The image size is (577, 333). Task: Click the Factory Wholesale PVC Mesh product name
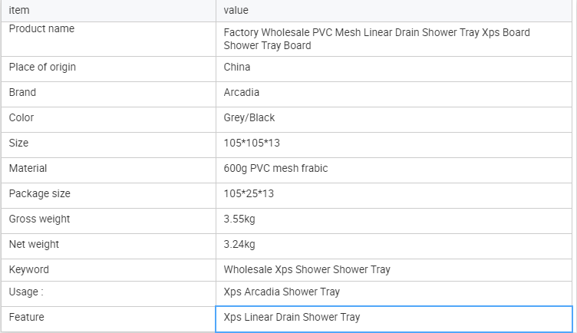coord(376,39)
